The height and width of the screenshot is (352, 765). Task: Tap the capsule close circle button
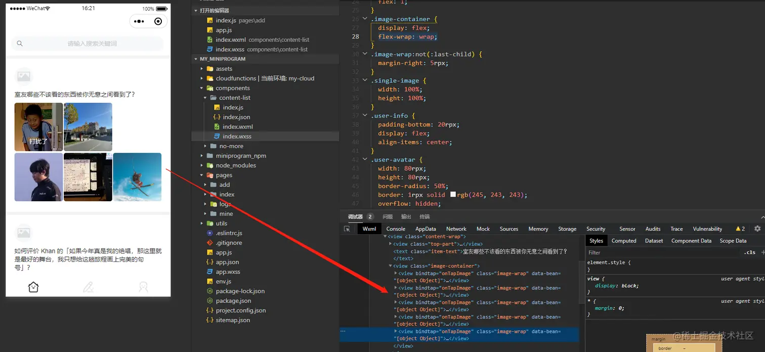[158, 21]
